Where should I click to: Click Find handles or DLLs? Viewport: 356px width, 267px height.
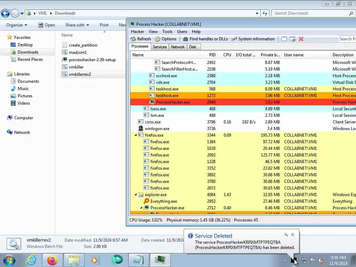(x=205, y=39)
